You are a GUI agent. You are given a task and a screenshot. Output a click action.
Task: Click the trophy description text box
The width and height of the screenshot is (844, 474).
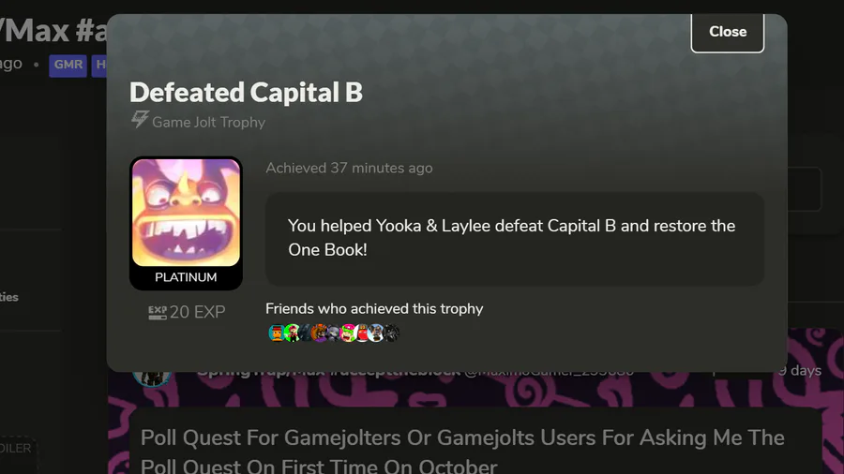pyautogui.click(x=515, y=239)
